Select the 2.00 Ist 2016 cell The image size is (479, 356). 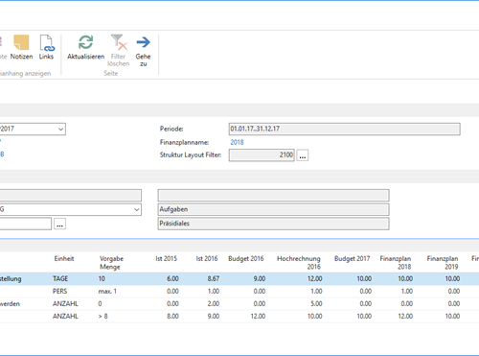pos(214,303)
